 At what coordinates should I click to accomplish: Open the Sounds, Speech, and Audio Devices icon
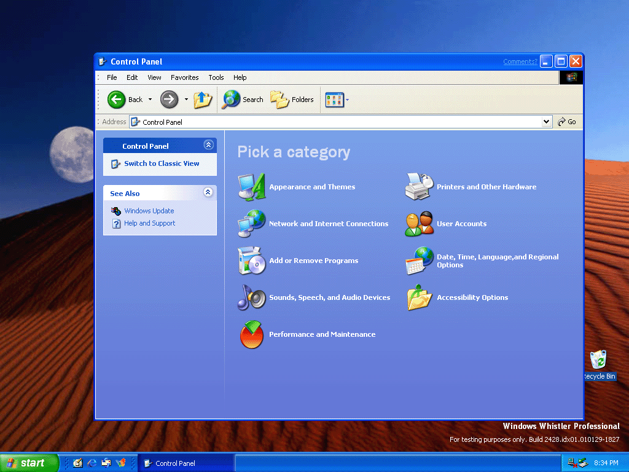pos(251,297)
